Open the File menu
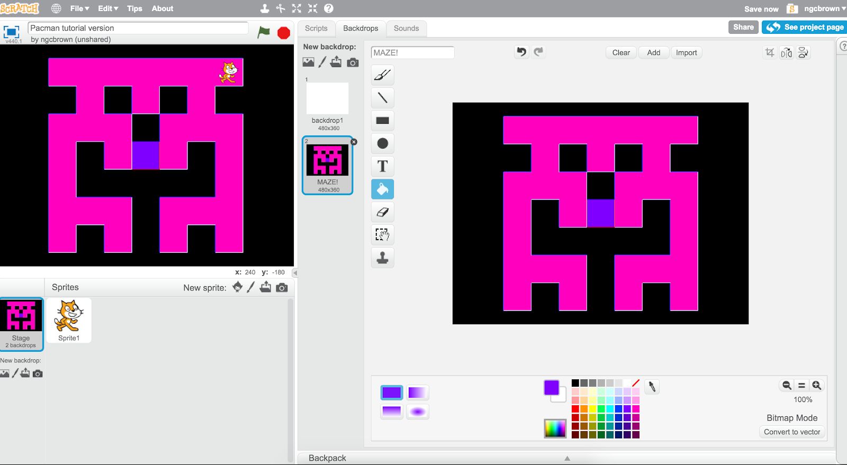The image size is (847, 465). click(x=79, y=8)
